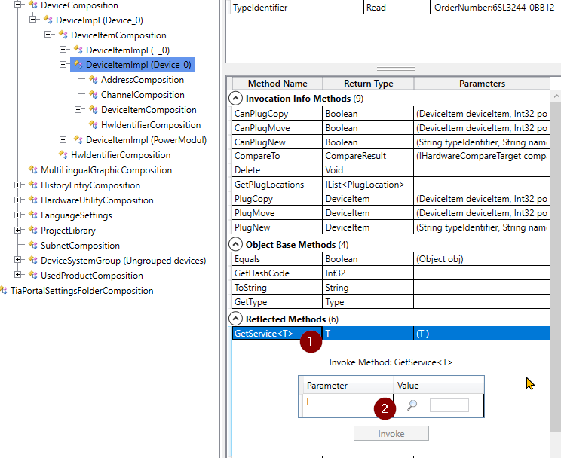Click the DeviceSystemGroup node icon

tap(33, 260)
